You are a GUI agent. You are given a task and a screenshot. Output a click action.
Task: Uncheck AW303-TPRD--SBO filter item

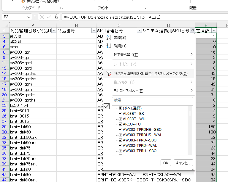click(x=121, y=140)
